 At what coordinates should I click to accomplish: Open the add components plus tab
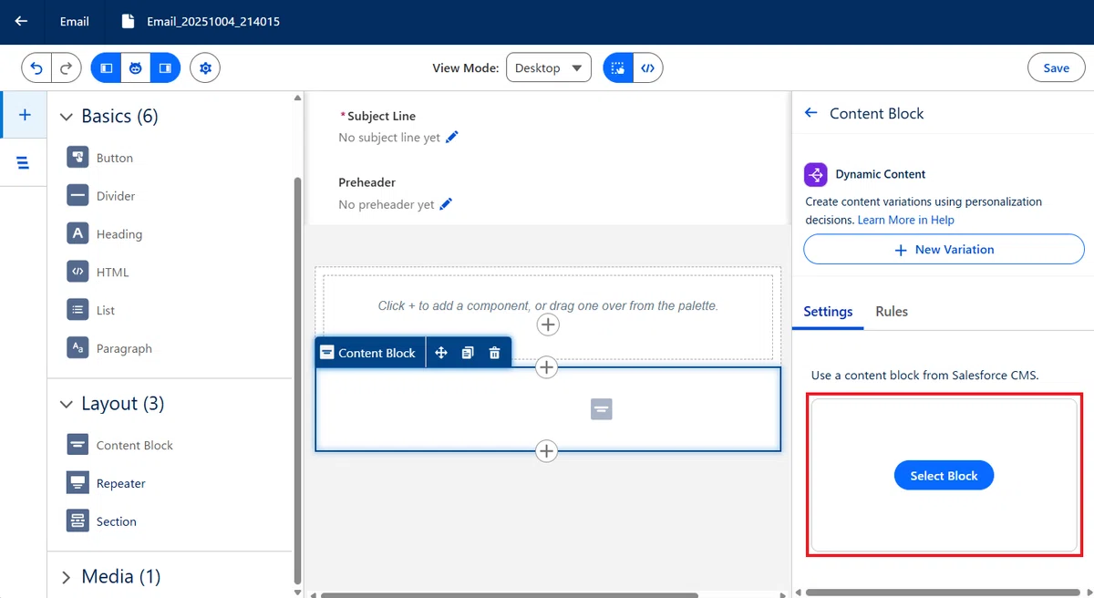click(25, 115)
